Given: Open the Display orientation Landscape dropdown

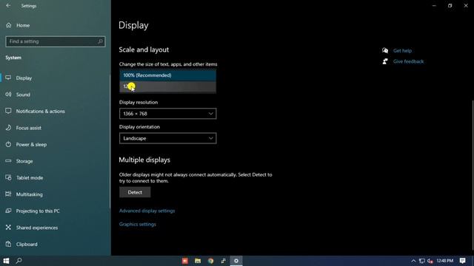Looking at the screenshot, I should (168, 138).
